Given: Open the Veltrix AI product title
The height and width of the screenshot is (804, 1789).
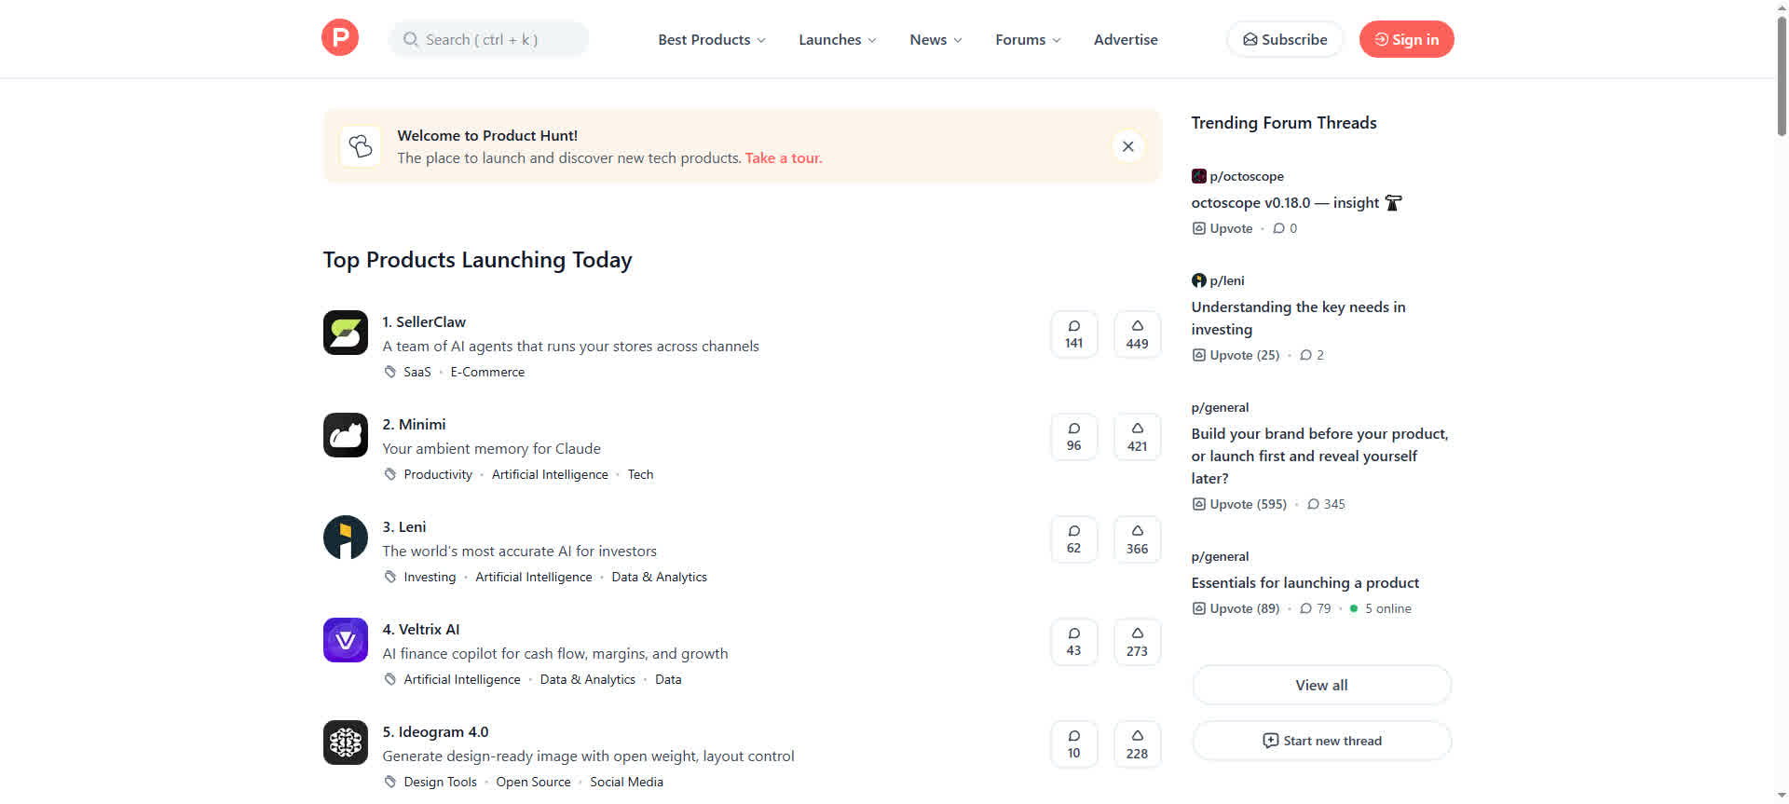Looking at the screenshot, I should pos(420,629).
